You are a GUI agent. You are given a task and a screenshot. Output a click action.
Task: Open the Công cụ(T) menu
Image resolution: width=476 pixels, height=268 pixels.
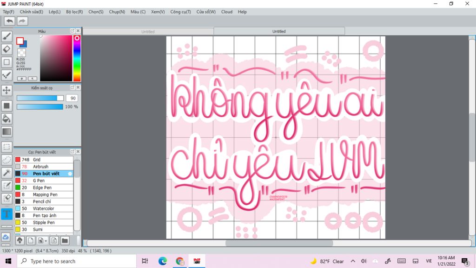pos(181,12)
